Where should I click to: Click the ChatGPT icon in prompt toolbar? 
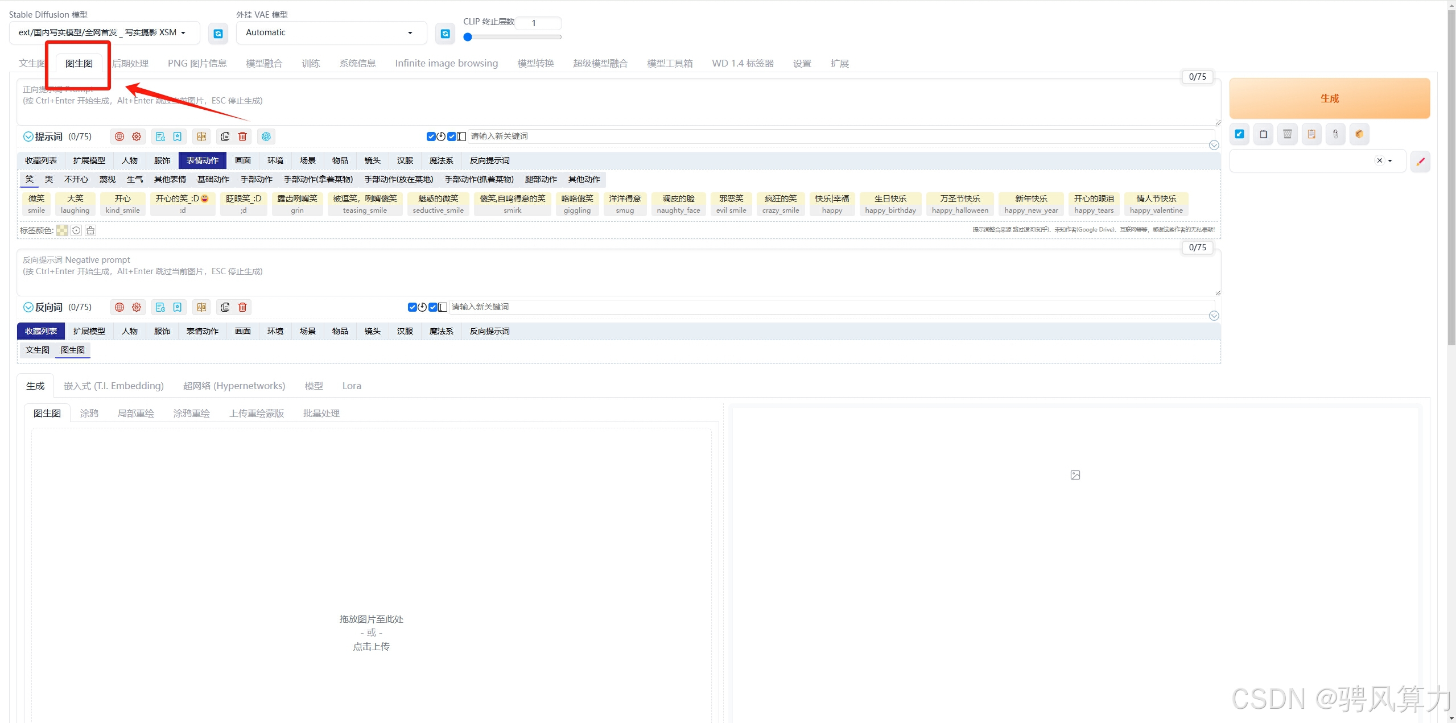(x=266, y=137)
